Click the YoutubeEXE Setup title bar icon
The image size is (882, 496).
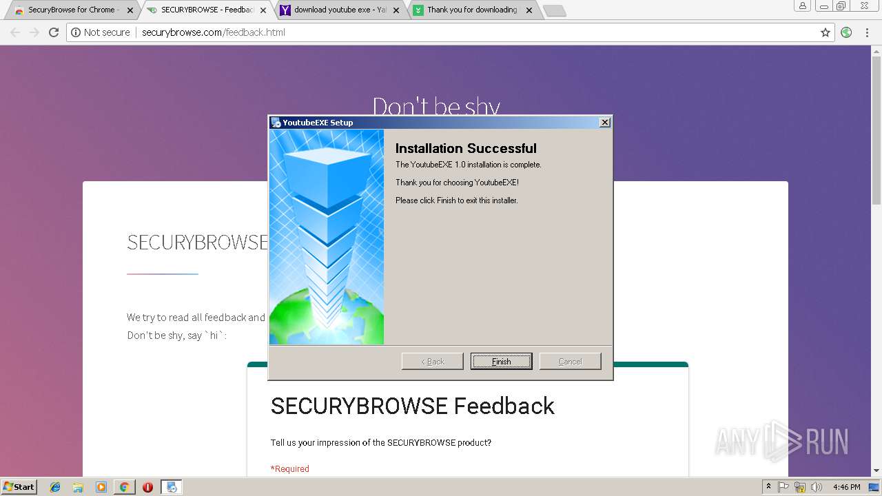[x=276, y=123]
